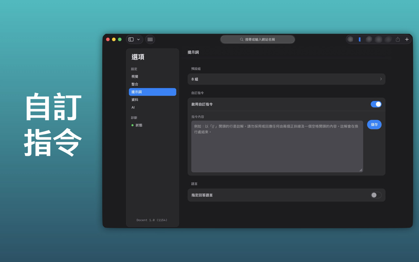The height and width of the screenshot is (262, 419).
Task: Click the 語言 section label
Action: pyautogui.click(x=194, y=184)
